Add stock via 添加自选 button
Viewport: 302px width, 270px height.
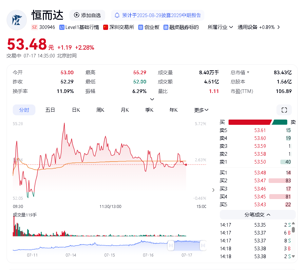[x=87, y=15]
